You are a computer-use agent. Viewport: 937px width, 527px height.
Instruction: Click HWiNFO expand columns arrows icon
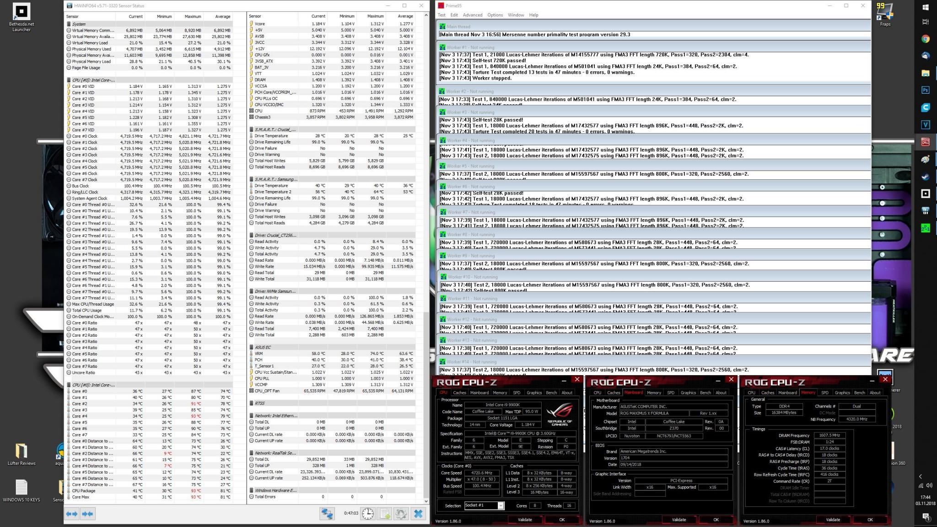click(72, 514)
